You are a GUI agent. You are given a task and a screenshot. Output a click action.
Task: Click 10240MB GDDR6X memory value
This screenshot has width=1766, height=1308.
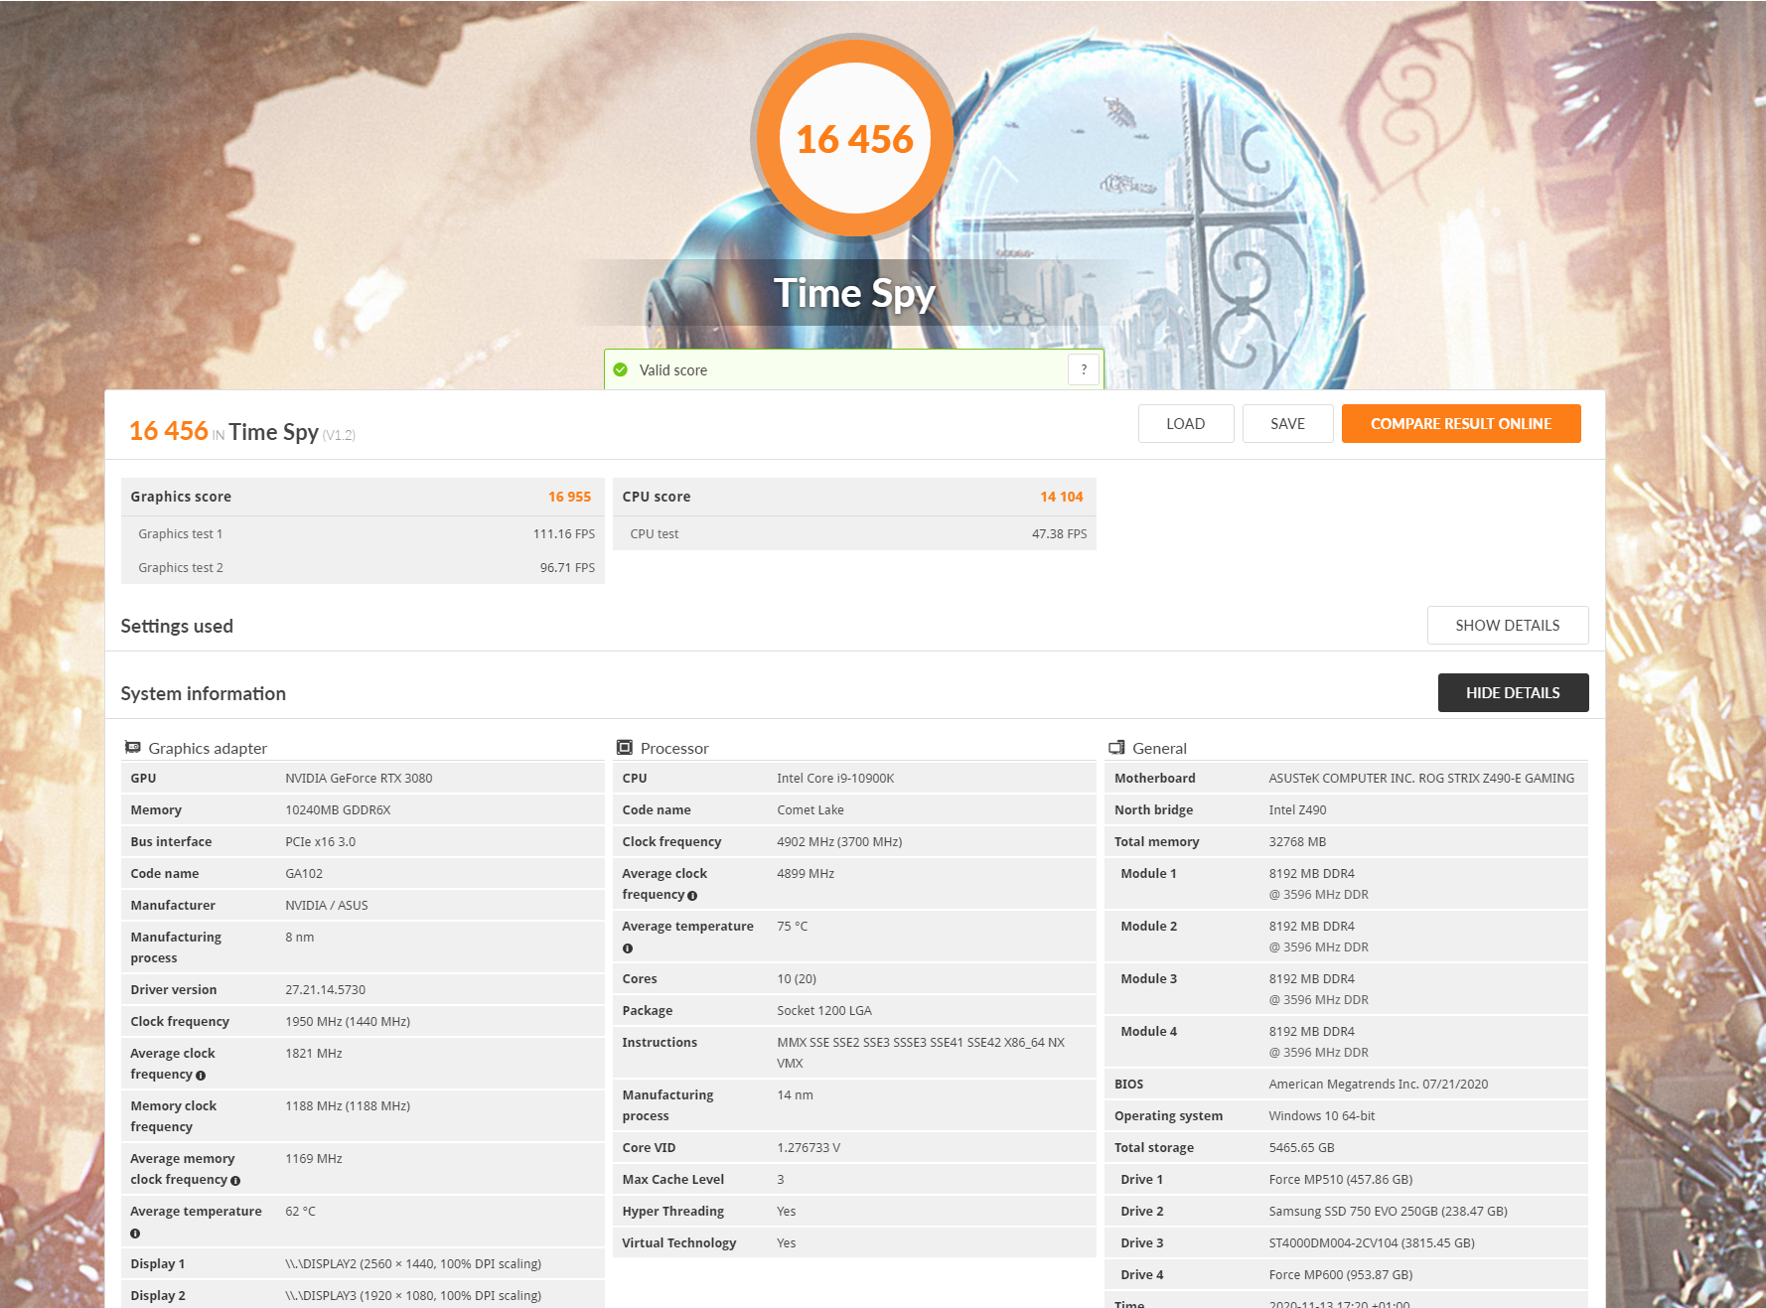point(338,810)
